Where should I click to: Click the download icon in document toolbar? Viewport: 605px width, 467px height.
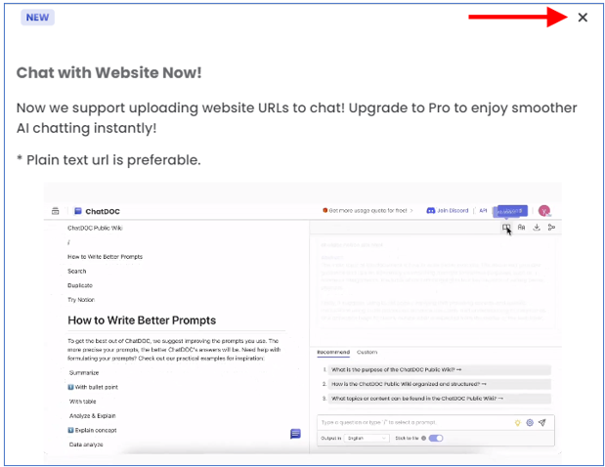[537, 228]
